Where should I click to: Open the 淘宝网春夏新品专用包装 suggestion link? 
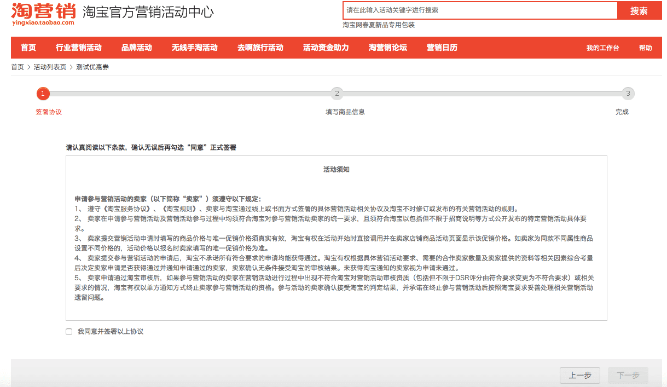tap(379, 25)
